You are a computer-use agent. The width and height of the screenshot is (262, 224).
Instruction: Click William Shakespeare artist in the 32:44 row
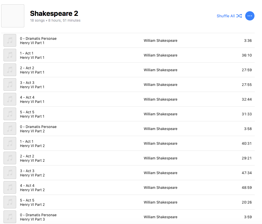coord(160,99)
